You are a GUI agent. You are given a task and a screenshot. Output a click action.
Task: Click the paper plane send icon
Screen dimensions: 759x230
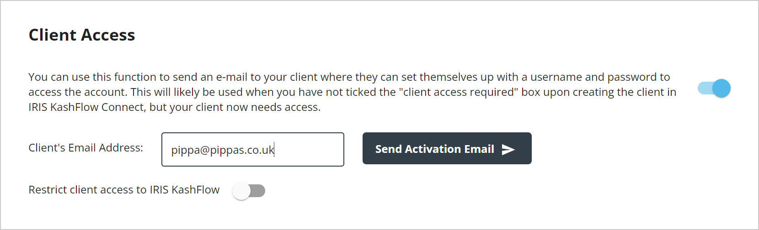coord(508,149)
